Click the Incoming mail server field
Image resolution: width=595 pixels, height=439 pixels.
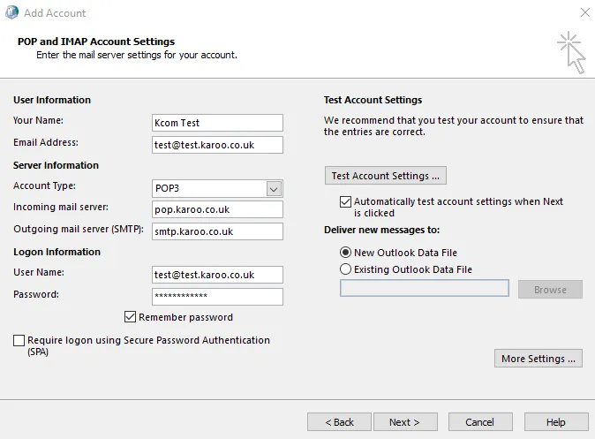click(x=217, y=209)
